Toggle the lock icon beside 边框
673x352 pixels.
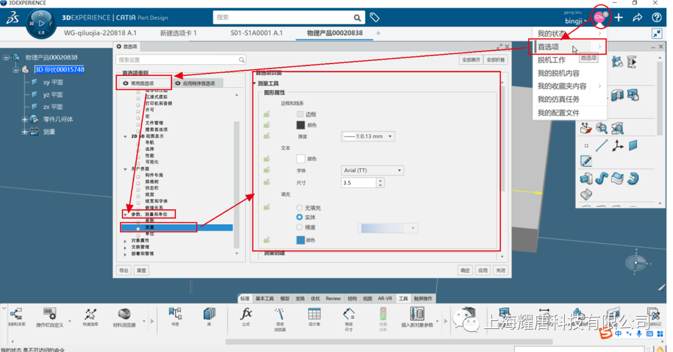point(267,114)
